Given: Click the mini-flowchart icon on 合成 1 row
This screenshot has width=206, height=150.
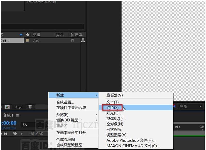Looking at the screenshot, I should tap(83, 40).
